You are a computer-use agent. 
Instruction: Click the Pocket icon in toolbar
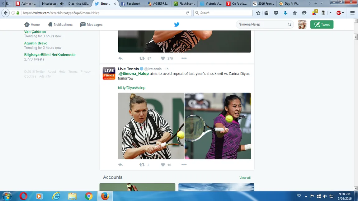coord(276,13)
